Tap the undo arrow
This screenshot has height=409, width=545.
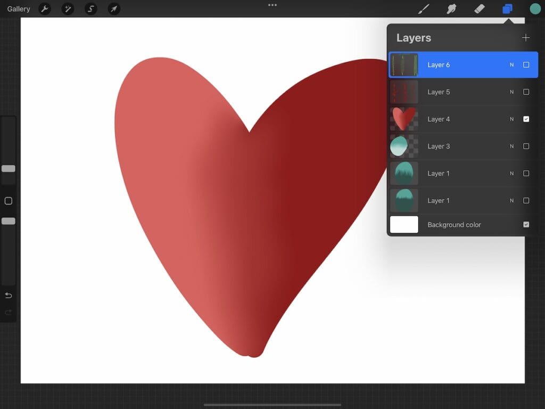coord(8,295)
